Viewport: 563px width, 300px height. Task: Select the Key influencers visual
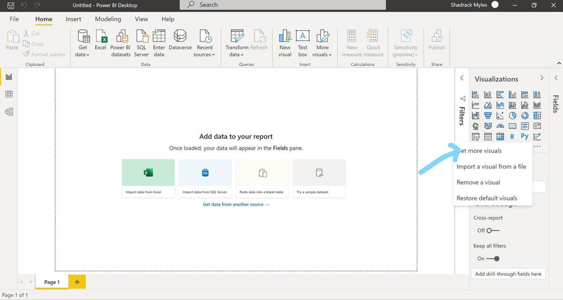click(537, 137)
